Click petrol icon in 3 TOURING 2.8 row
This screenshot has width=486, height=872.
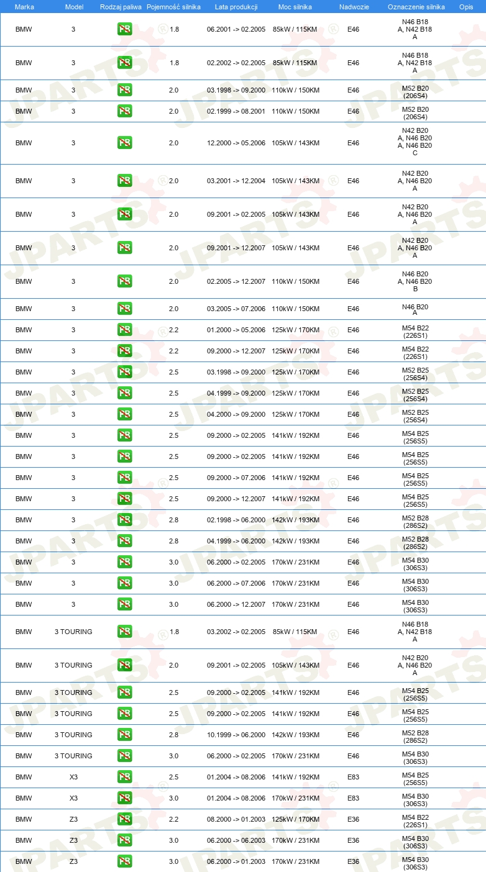[124, 735]
